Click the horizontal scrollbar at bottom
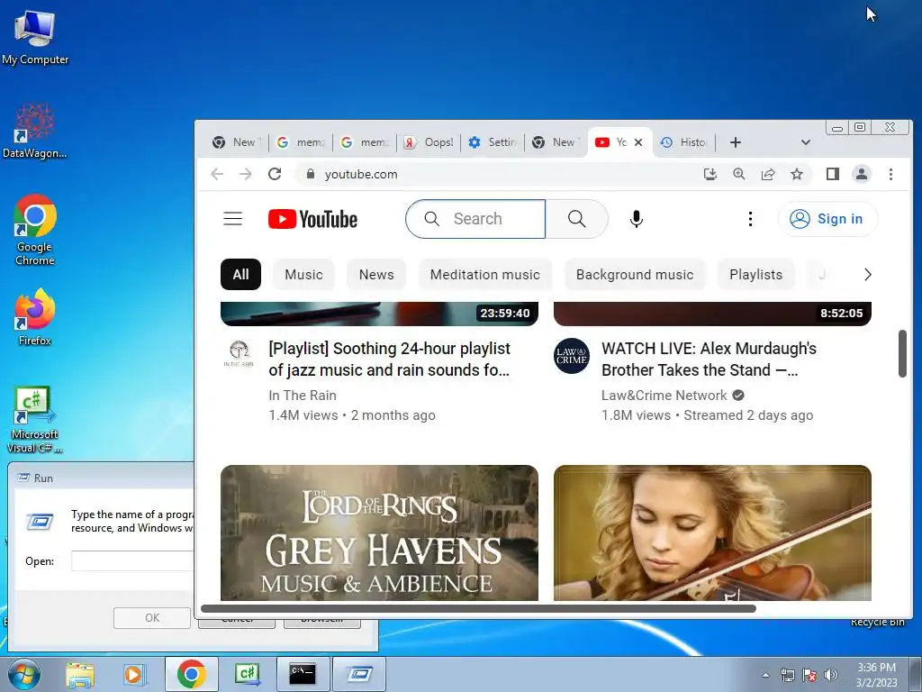Viewport: 922px width, 692px height. pos(478,608)
